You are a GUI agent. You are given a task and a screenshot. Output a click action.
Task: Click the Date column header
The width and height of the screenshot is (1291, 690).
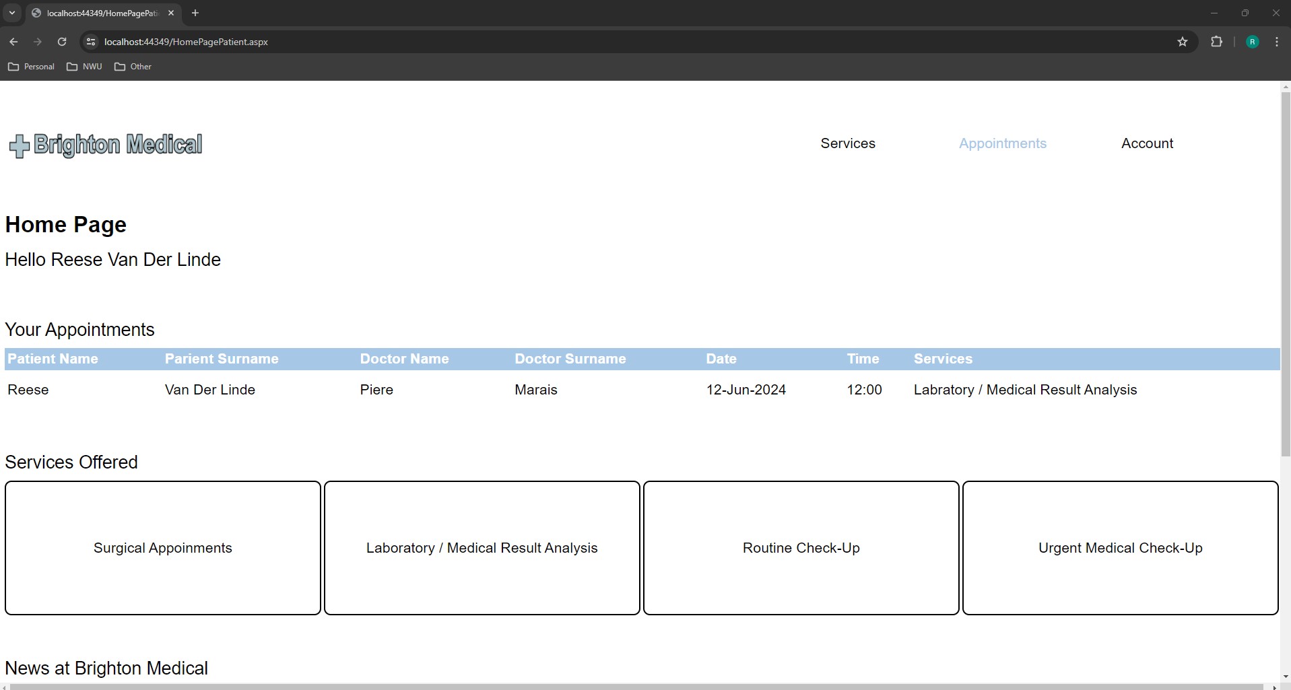[721, 359]
